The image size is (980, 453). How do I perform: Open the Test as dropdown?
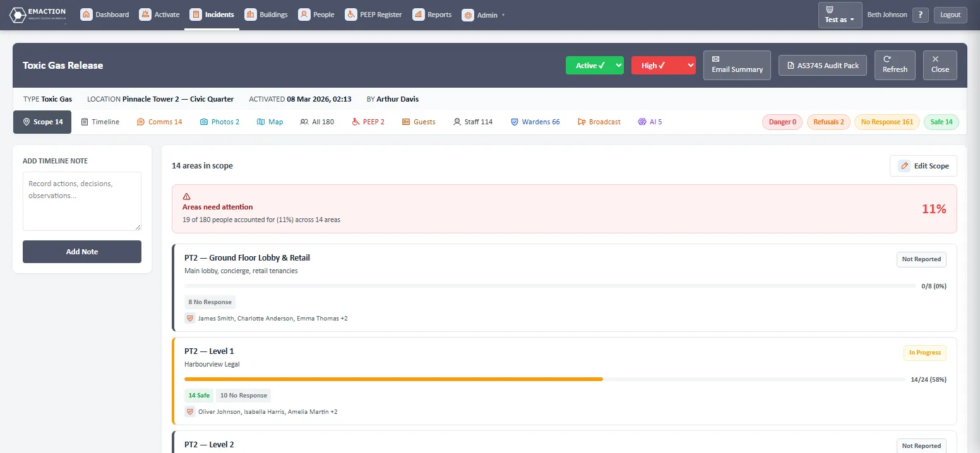click(840, 15)
